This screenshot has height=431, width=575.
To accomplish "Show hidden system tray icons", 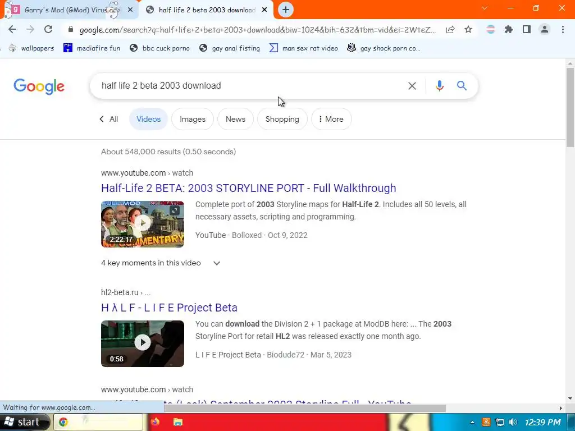I will click(x=472, y=422).
